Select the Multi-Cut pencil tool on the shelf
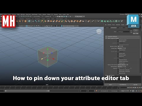This screenshot has width=142, height=106. coord(93,21)
